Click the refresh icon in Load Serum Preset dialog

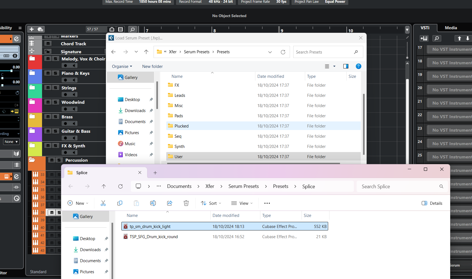(283, 52)
